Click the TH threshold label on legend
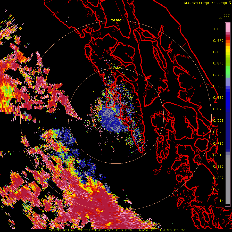 pos(221,201)
